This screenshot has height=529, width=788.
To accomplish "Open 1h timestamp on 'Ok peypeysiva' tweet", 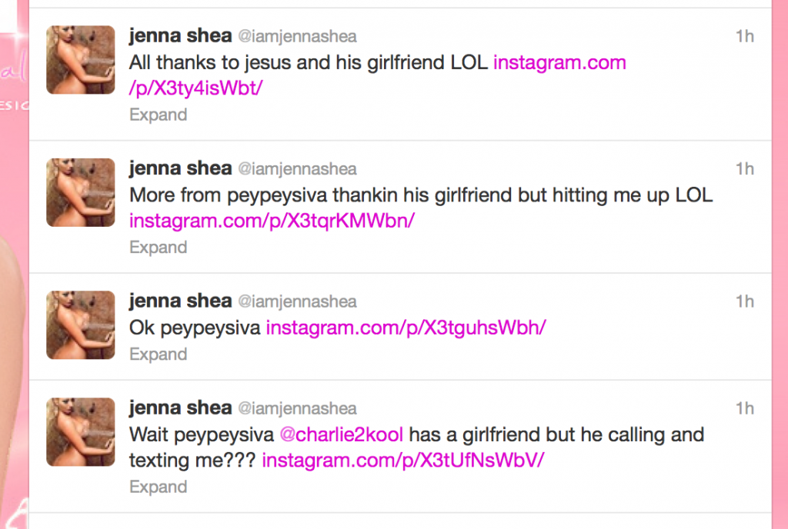I will 745,301.
